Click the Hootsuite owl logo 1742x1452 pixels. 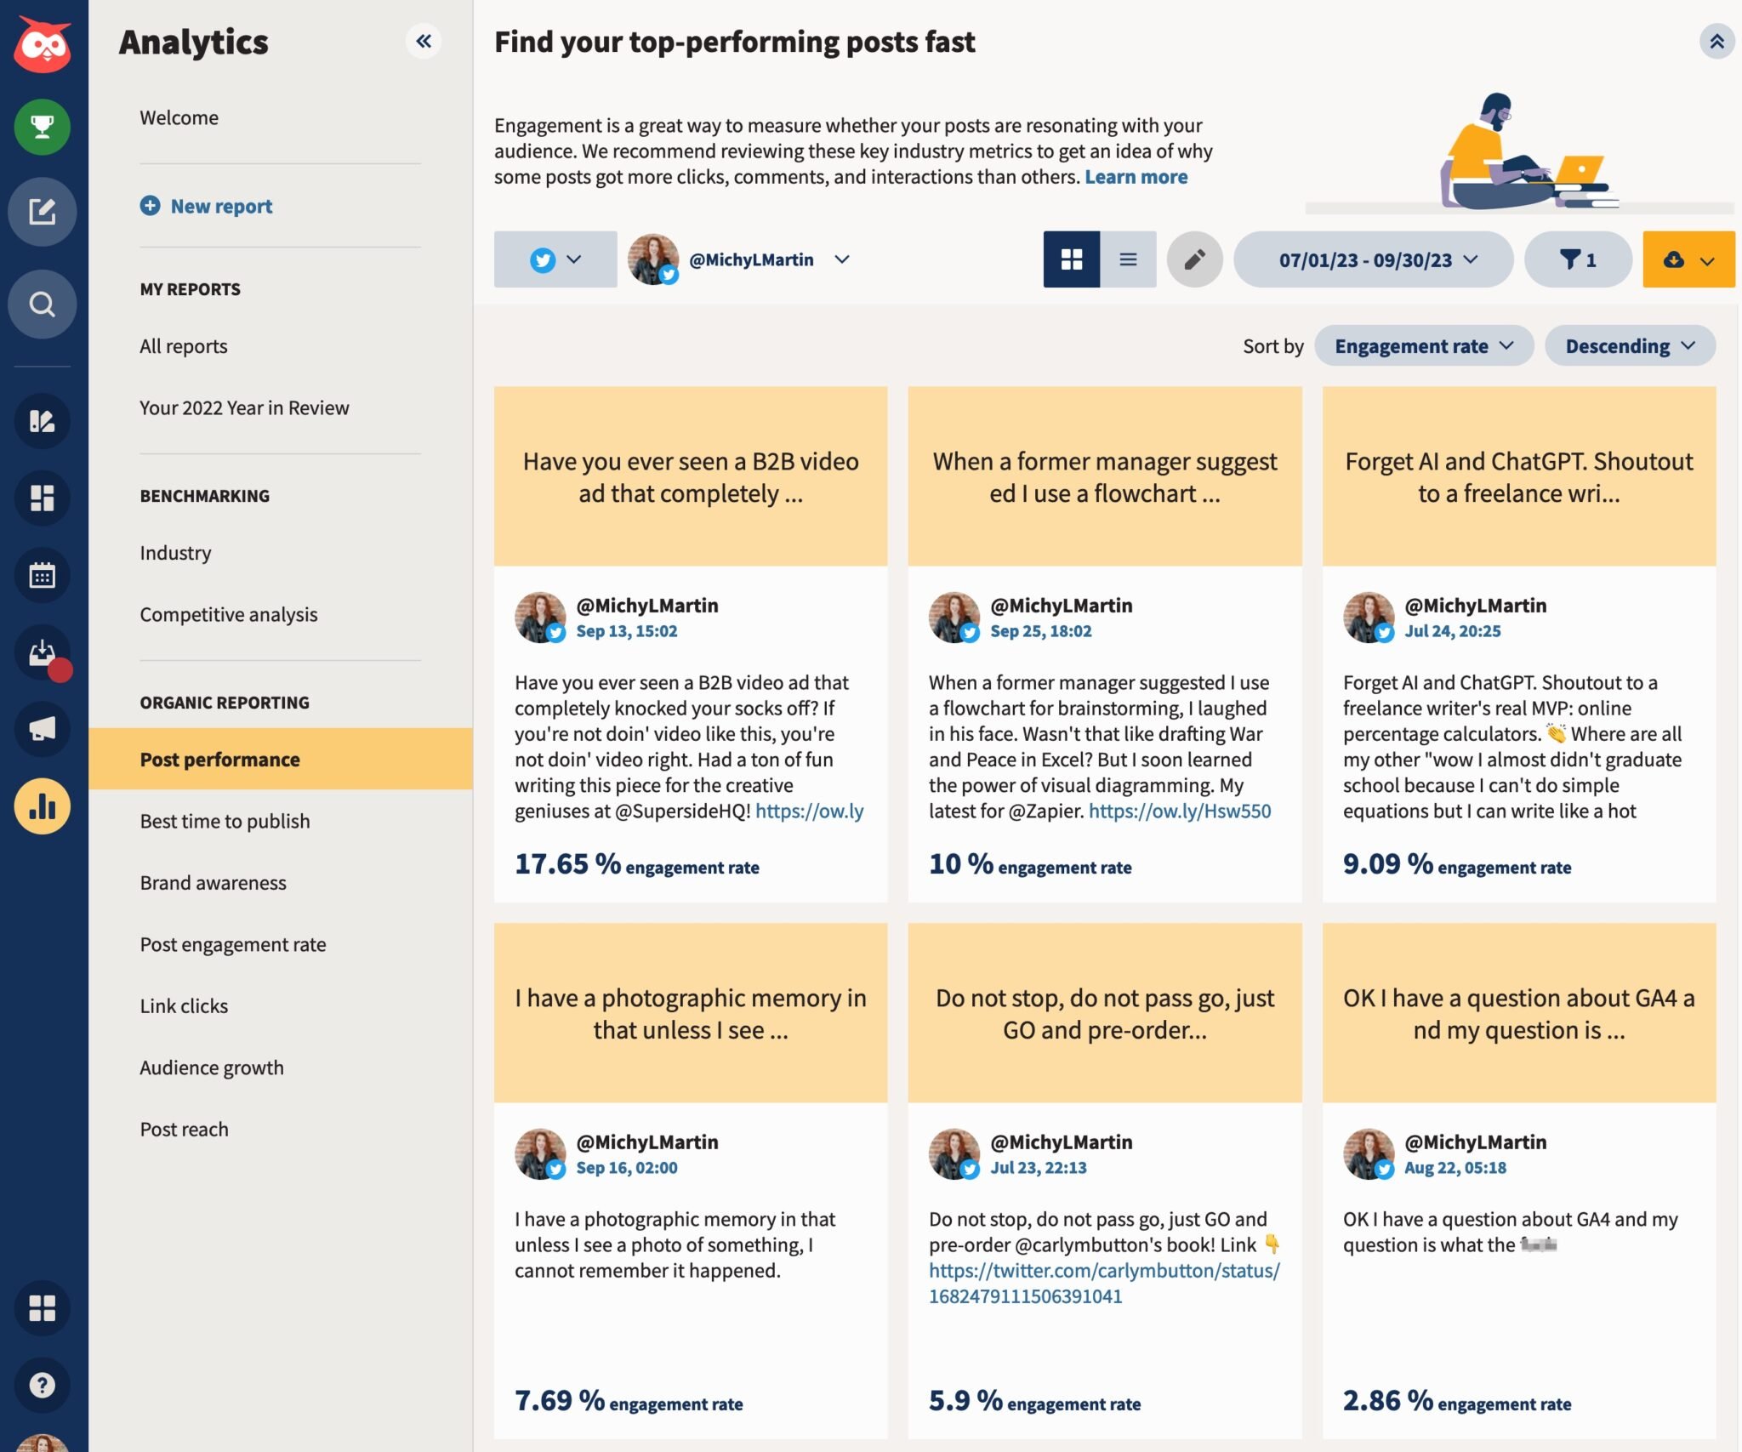(43, 43)
